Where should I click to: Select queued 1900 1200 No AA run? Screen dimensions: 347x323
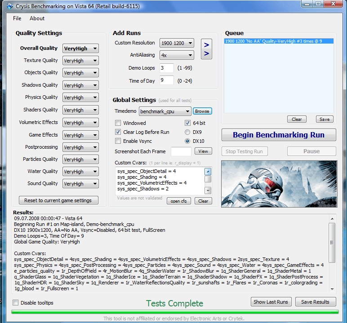click(x=279, y=41)
